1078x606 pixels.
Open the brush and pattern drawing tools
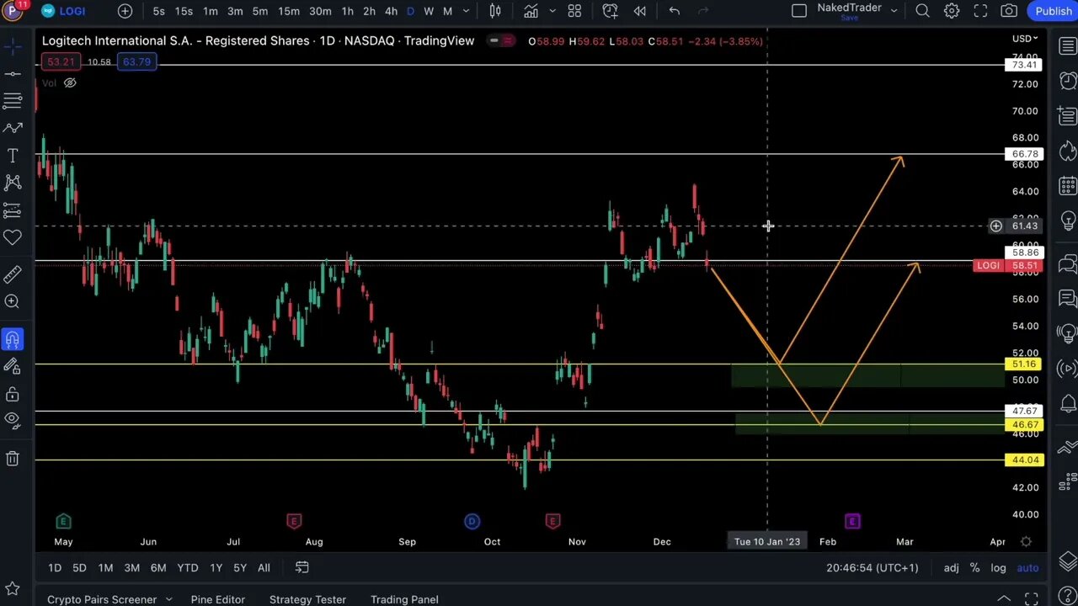pyautogui.click(x=13, y=128)
